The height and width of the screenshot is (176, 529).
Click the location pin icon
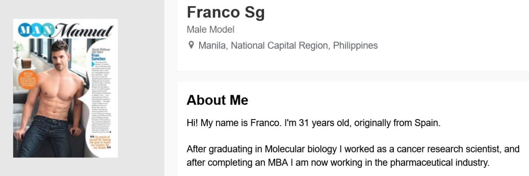click(191, 45)
